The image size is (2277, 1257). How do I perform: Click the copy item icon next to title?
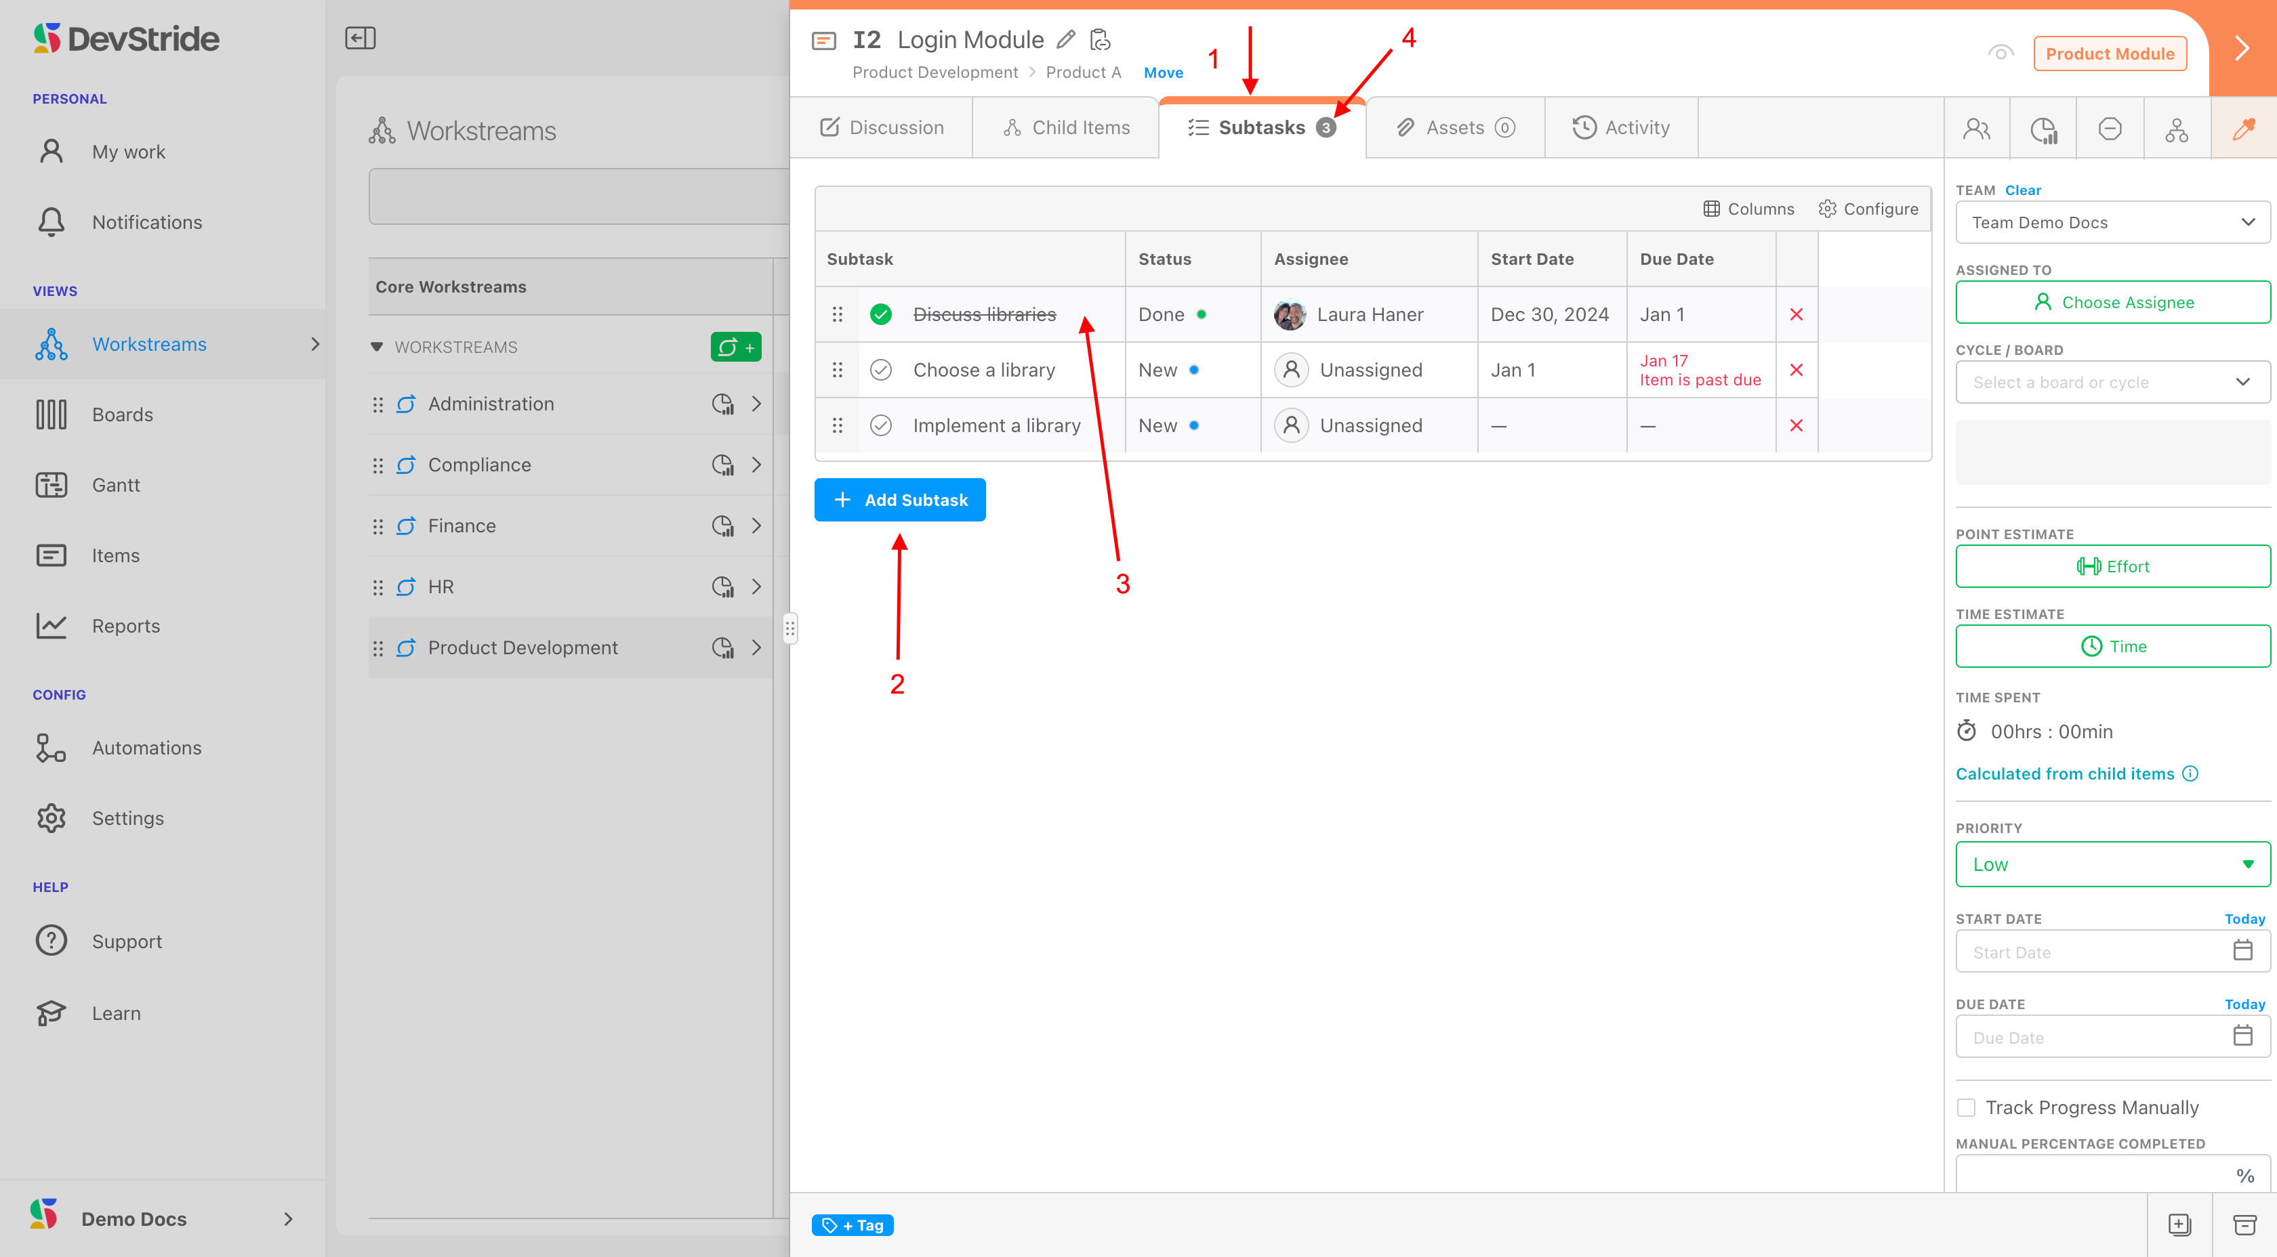pos(1100,40)
